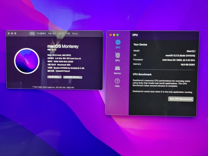
Task: Click the Quadro K1100M graphics text
Action: pyautogui.click(x=69, y=68)
